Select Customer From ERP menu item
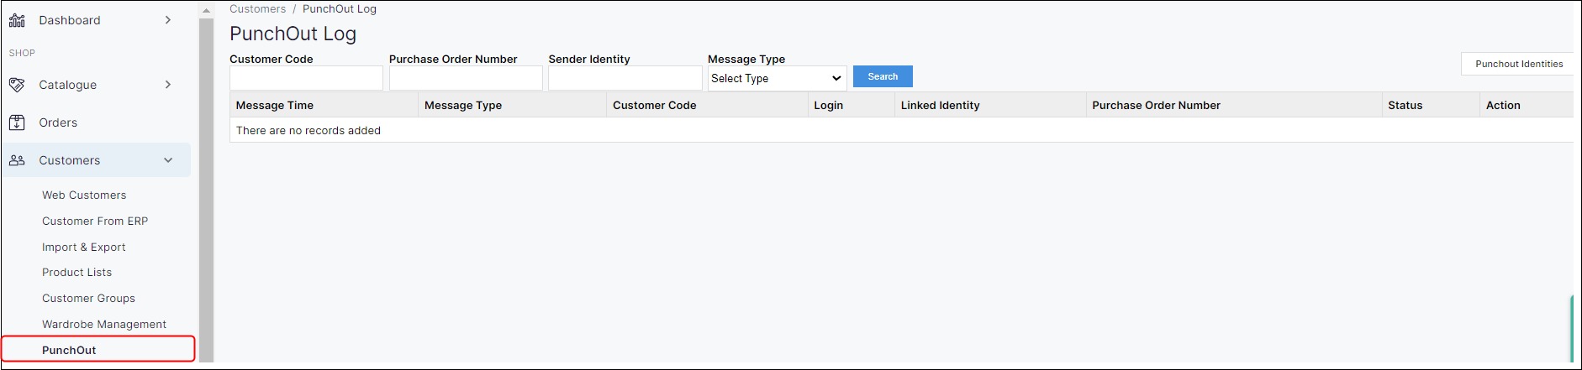1582x370 pixels. pyautogui.click(x=95, y=221)
